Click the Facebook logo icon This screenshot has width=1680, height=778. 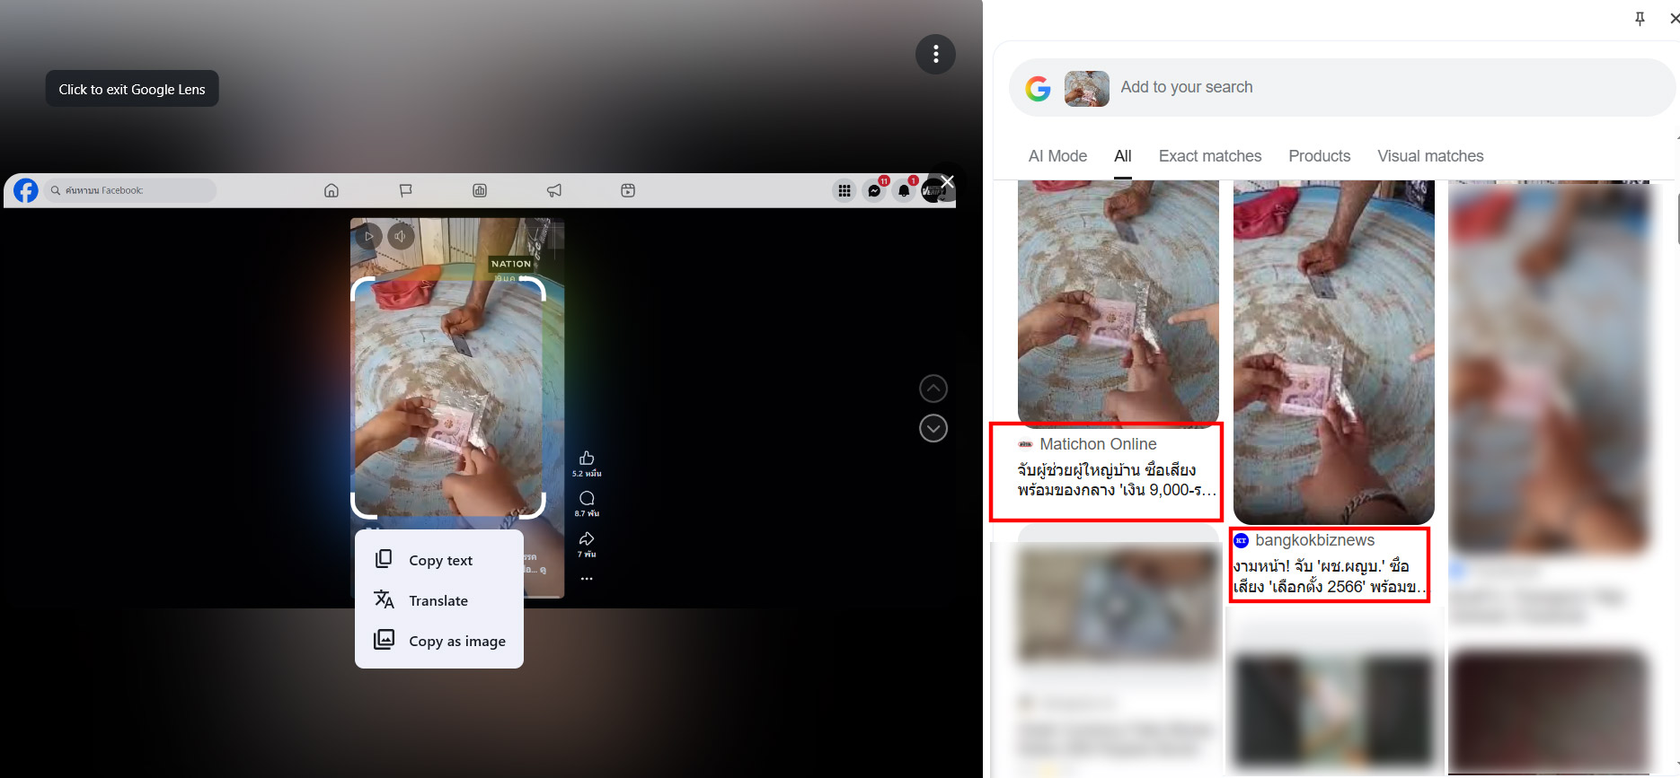coord(26,190)
